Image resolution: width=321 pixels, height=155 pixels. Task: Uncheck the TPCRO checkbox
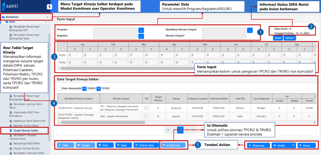point(99,88)
